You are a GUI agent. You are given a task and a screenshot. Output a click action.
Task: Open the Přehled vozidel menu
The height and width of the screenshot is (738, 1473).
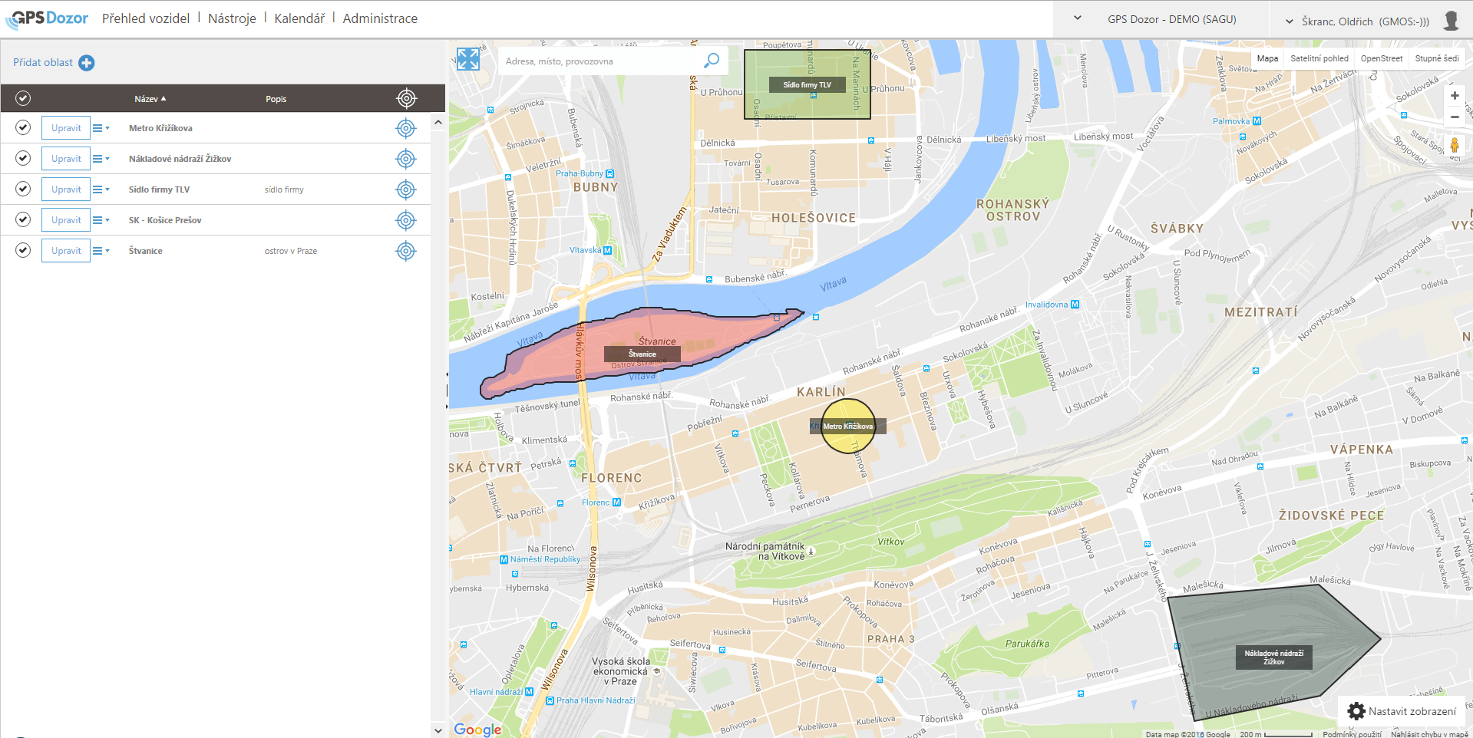146,18
